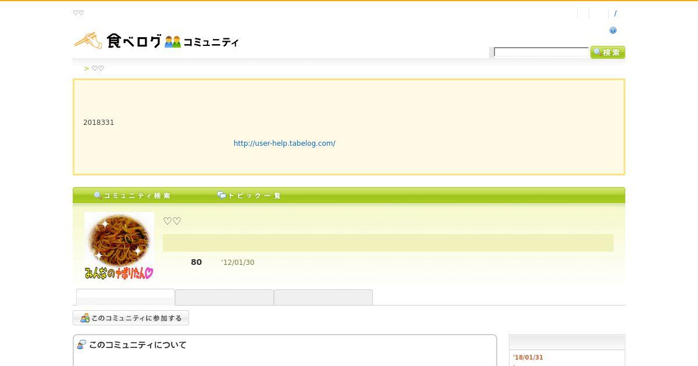
Task: Submit with the green 検索 button
Action: click(607, 52)
